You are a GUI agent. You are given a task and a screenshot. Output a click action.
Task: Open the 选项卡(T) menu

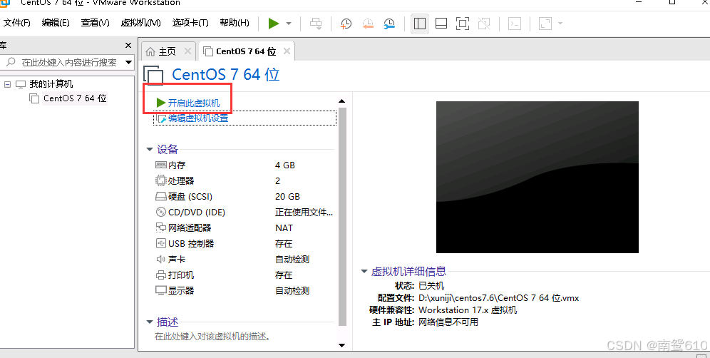[190, 23]
